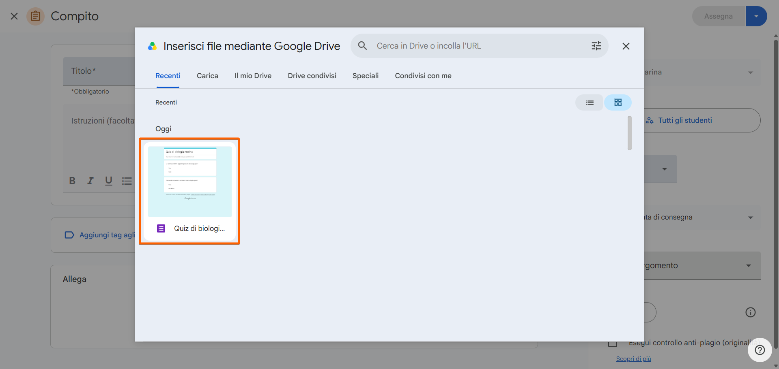Click the Compito clipboard icon
This screenshot has height=369, width=779.
tap(36, 16)
